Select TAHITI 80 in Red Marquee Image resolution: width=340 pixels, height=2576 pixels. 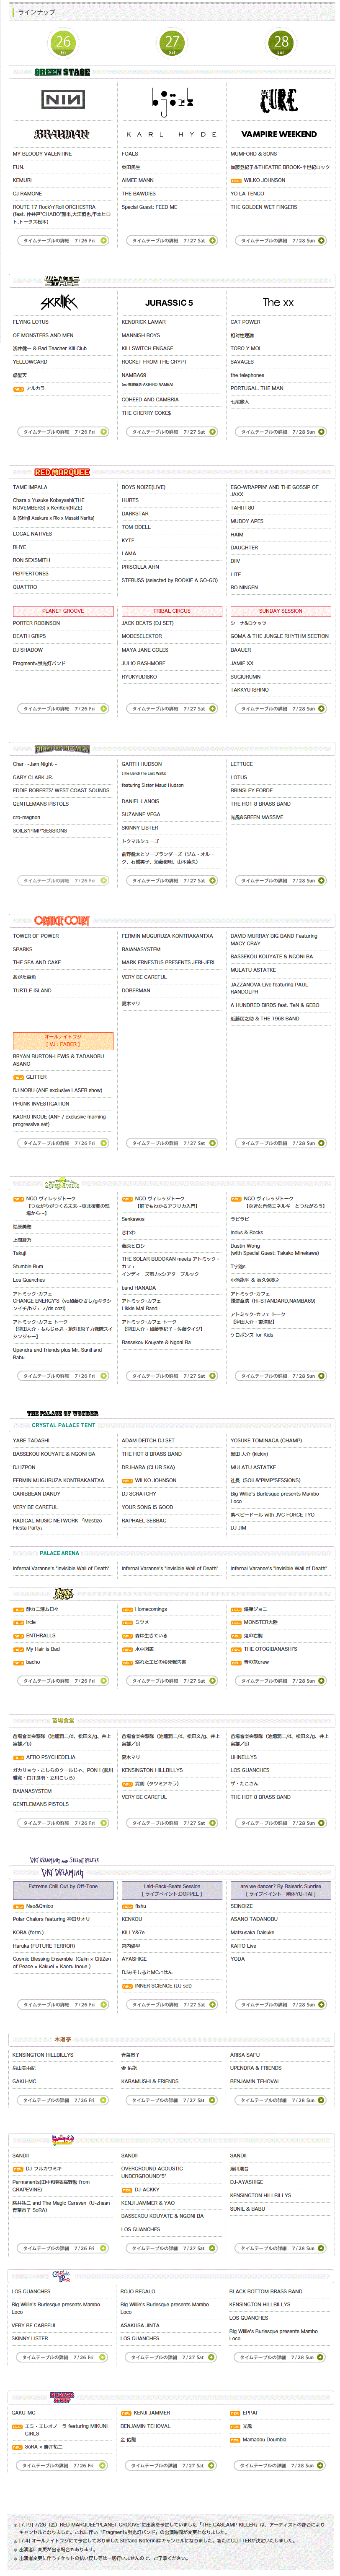242,508
